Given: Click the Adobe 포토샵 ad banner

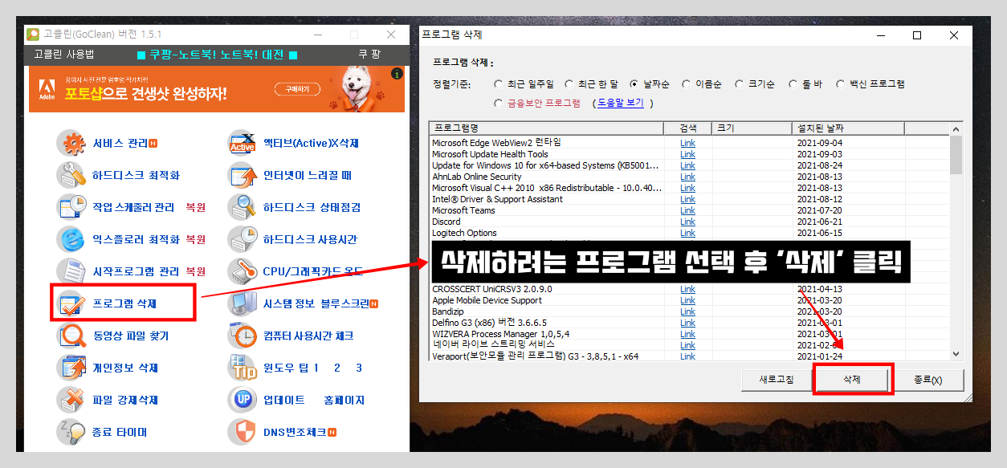Looking at the screenshot, I should (216, 89).
